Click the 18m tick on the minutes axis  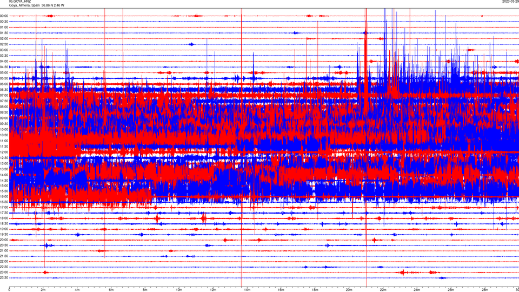(x=315, y=290)
